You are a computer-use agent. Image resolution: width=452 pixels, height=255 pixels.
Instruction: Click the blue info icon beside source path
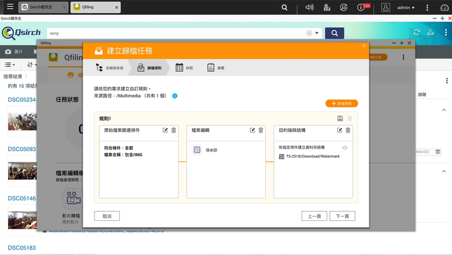(175, 96)
